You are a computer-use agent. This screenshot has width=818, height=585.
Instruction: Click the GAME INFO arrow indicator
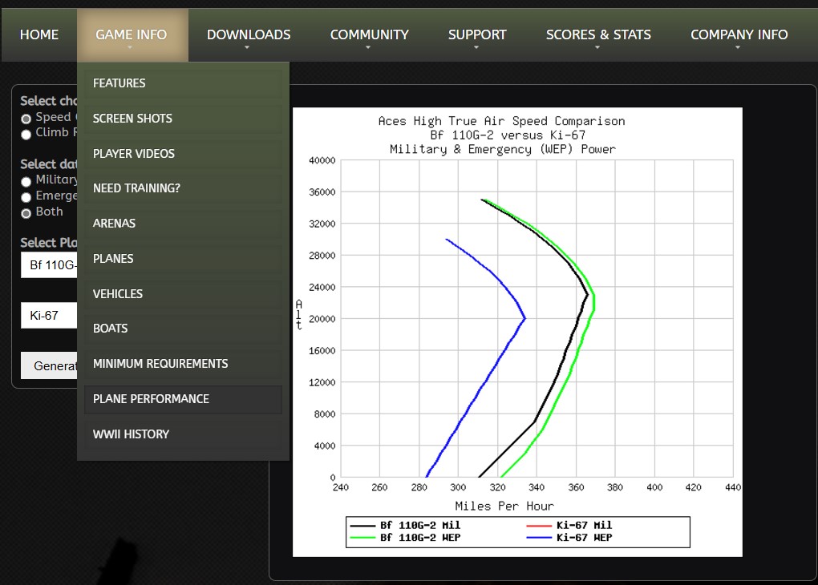(x=130, y=47)
